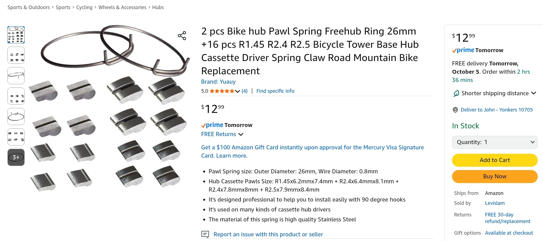The width and height of the screenshot is (543, 241).
Task: Open the Quantity dropdown
Action: 495,142
